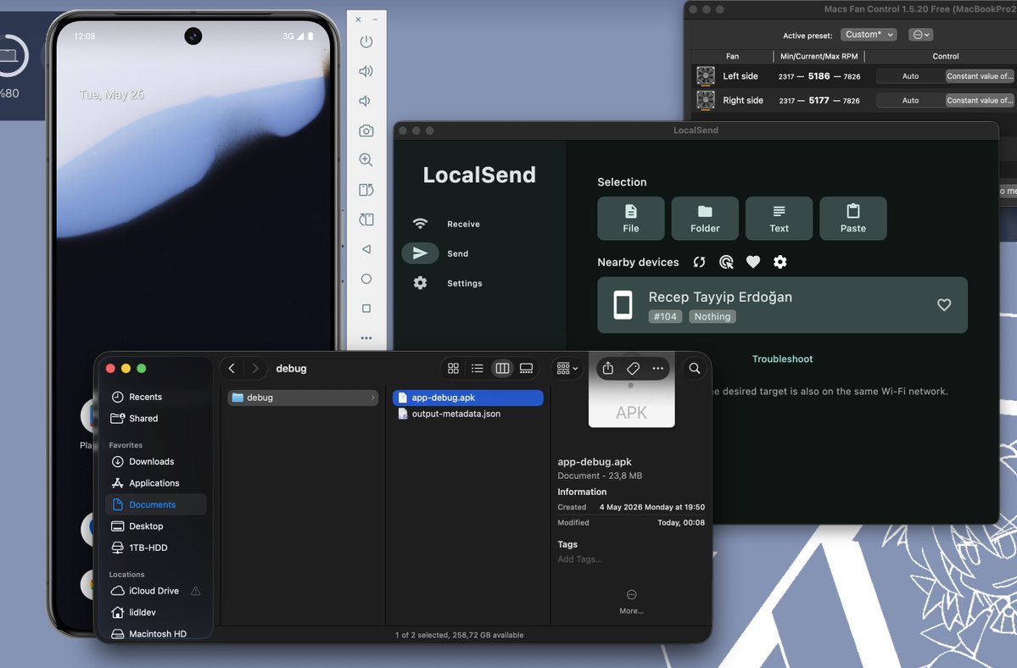Select the debug folder column row

(x=303, y=398)
